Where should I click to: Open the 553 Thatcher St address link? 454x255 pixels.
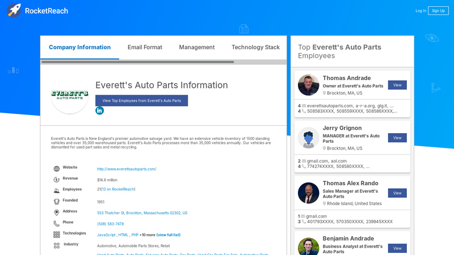tap(142, 213)
